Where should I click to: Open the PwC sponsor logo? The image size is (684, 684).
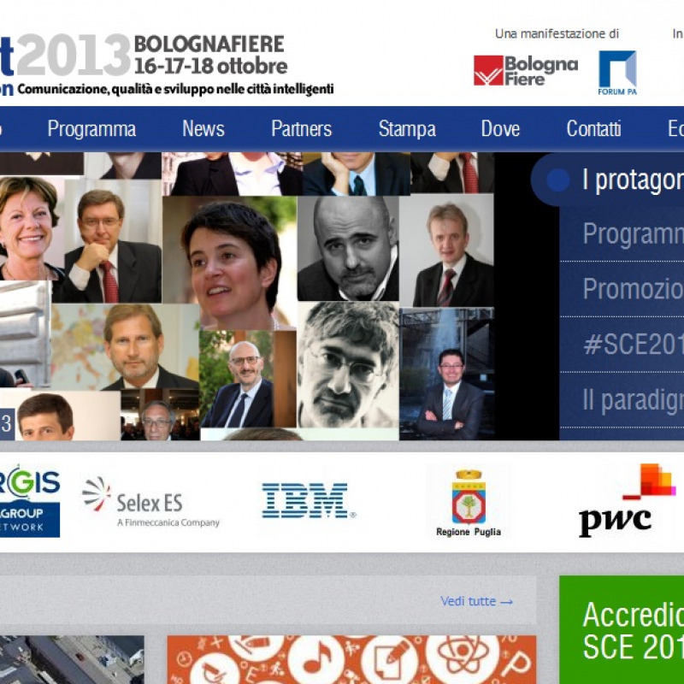[627, 500]
